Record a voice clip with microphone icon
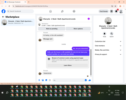 (39, 80)
